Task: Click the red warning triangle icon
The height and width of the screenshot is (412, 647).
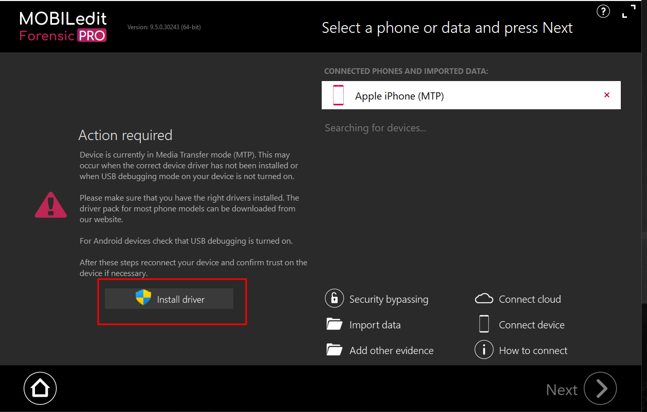Action: (x=51, y=204)
